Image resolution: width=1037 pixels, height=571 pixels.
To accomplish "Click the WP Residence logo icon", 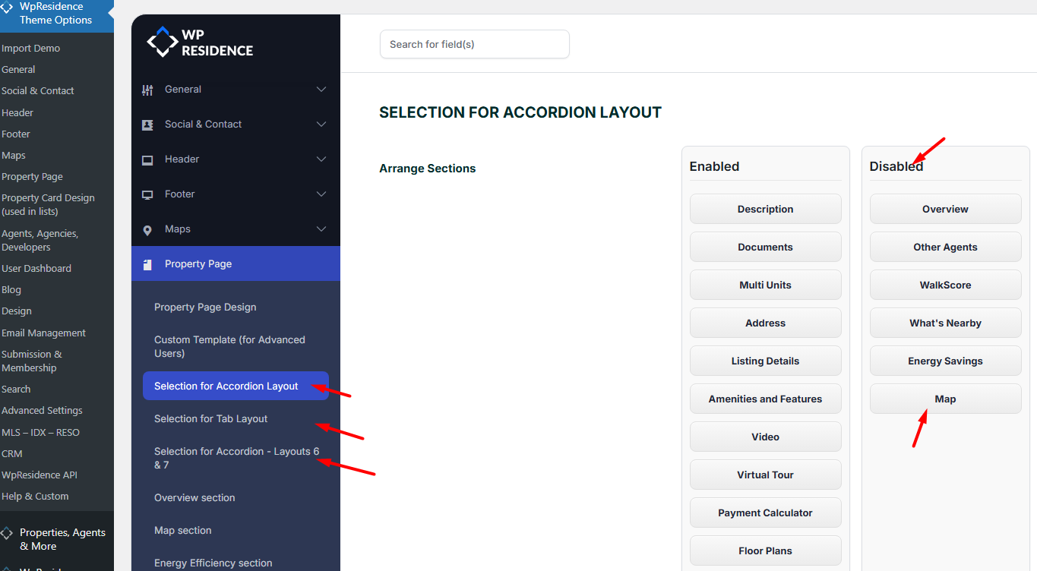I will pos(162,42).
